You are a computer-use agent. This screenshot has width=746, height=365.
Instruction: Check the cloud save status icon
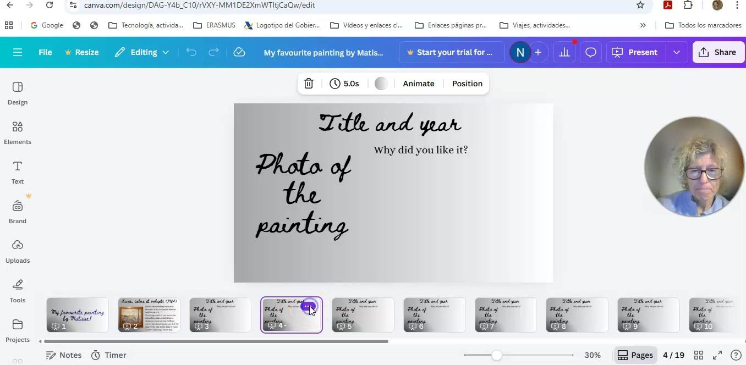(239, 52)
